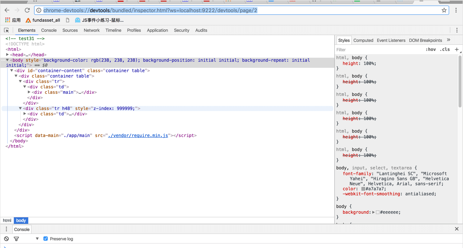Click the #a7a7a7 color swatch

point(363,189)
